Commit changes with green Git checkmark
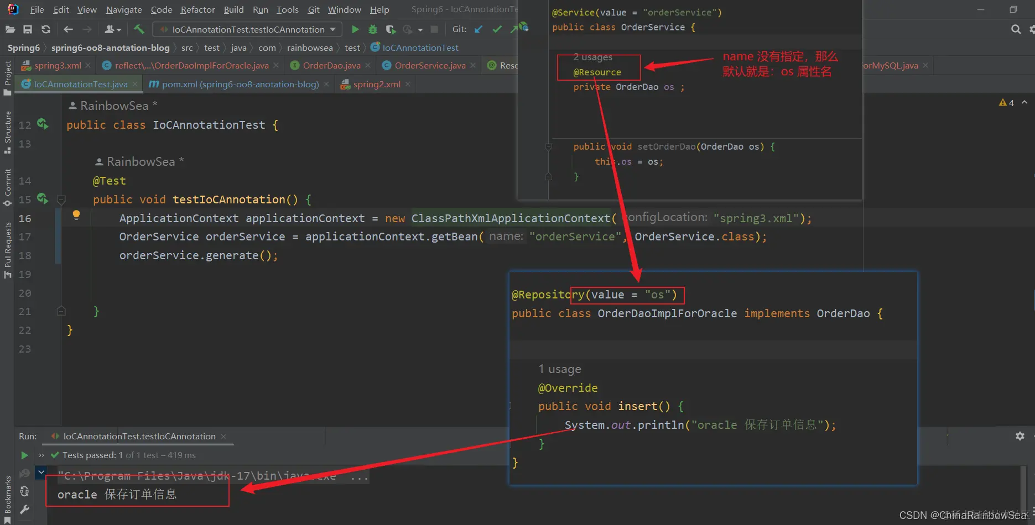 [x=497, y=29]
